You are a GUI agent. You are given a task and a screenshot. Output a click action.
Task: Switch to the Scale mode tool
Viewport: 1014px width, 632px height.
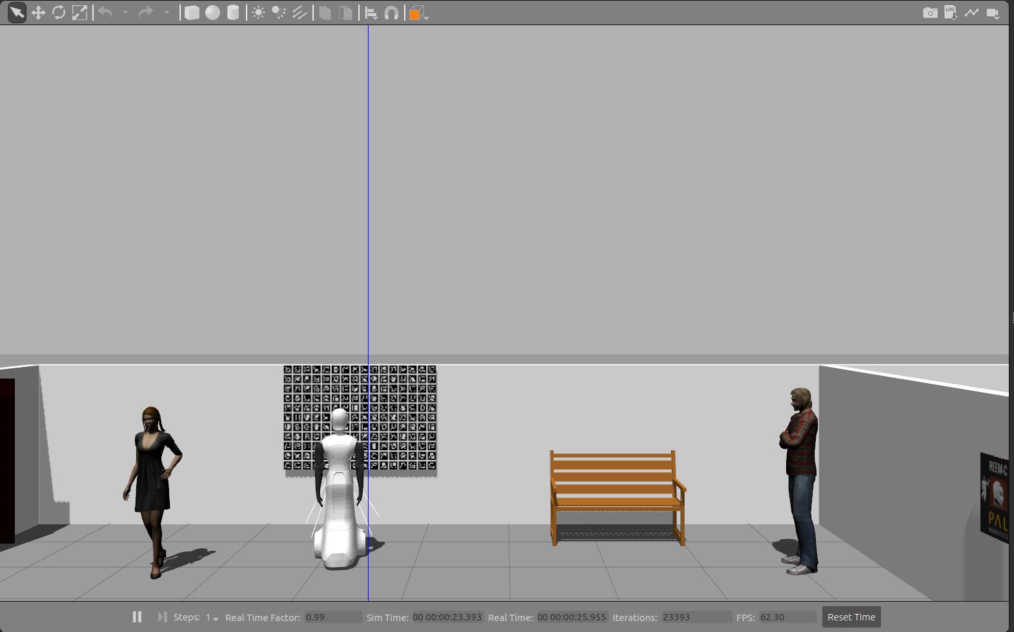click(79, 13)
